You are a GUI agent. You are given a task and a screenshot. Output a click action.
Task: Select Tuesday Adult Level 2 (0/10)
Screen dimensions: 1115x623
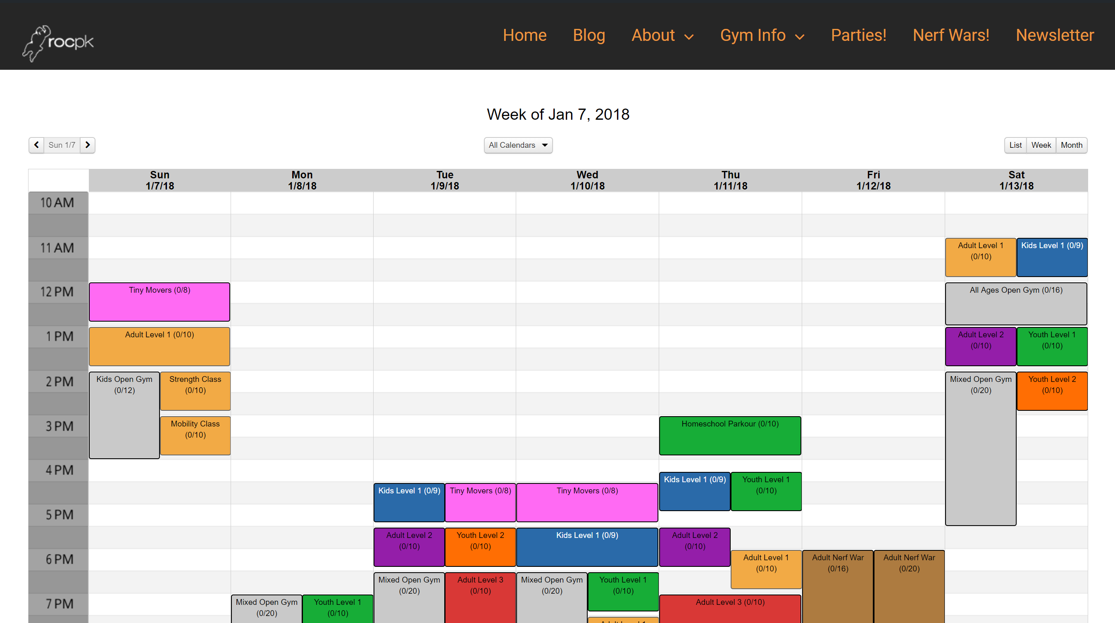pos(409,547)
